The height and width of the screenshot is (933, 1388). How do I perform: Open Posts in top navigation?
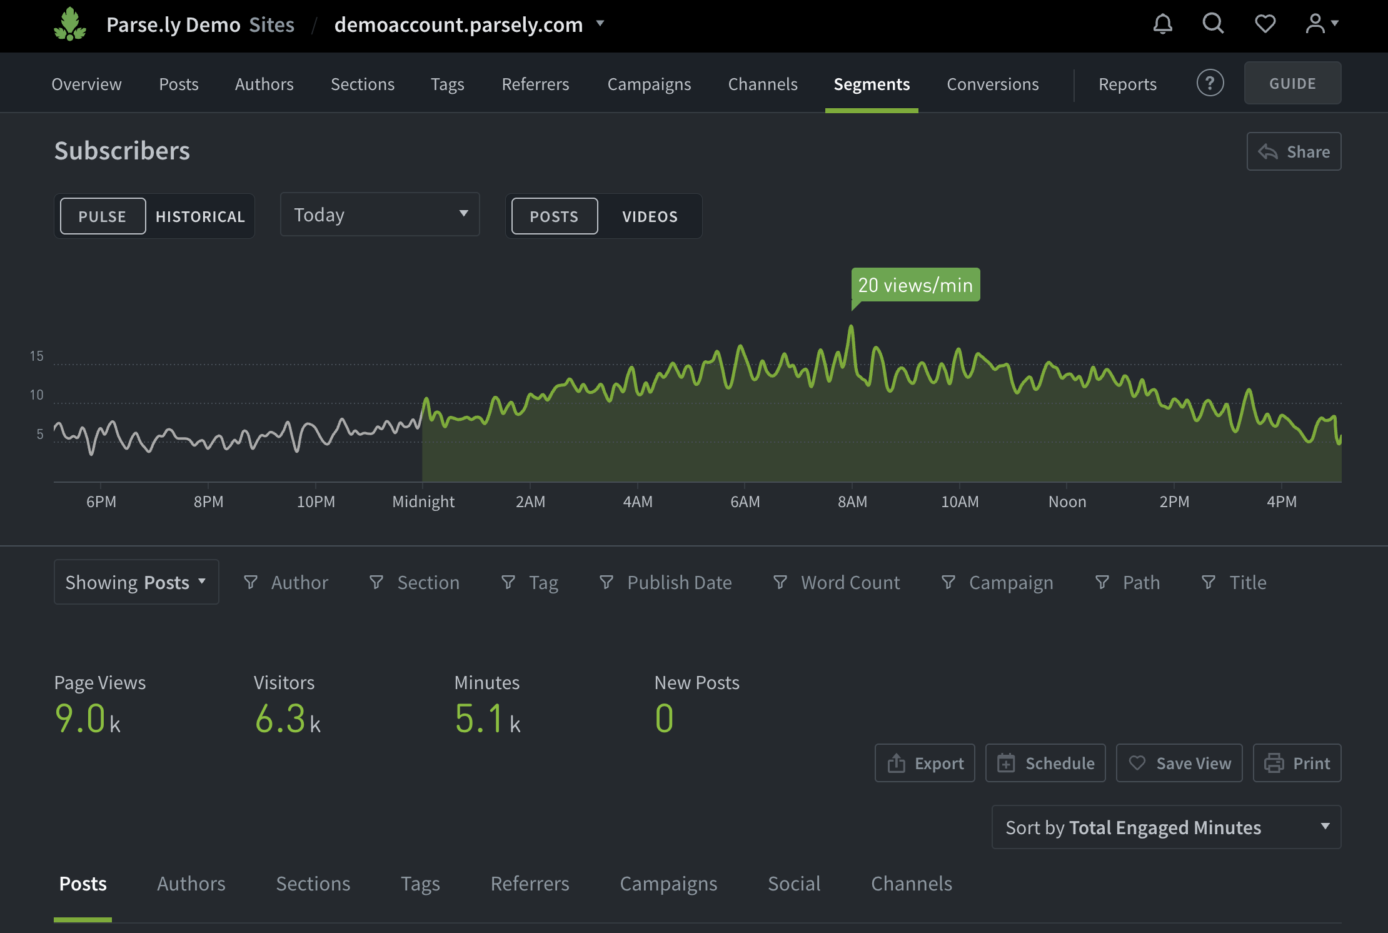click(178, 84)
